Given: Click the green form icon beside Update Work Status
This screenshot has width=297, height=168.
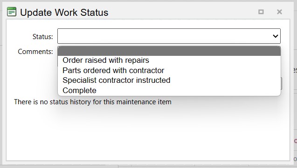Looking at the screenshot, I should 12,12.
